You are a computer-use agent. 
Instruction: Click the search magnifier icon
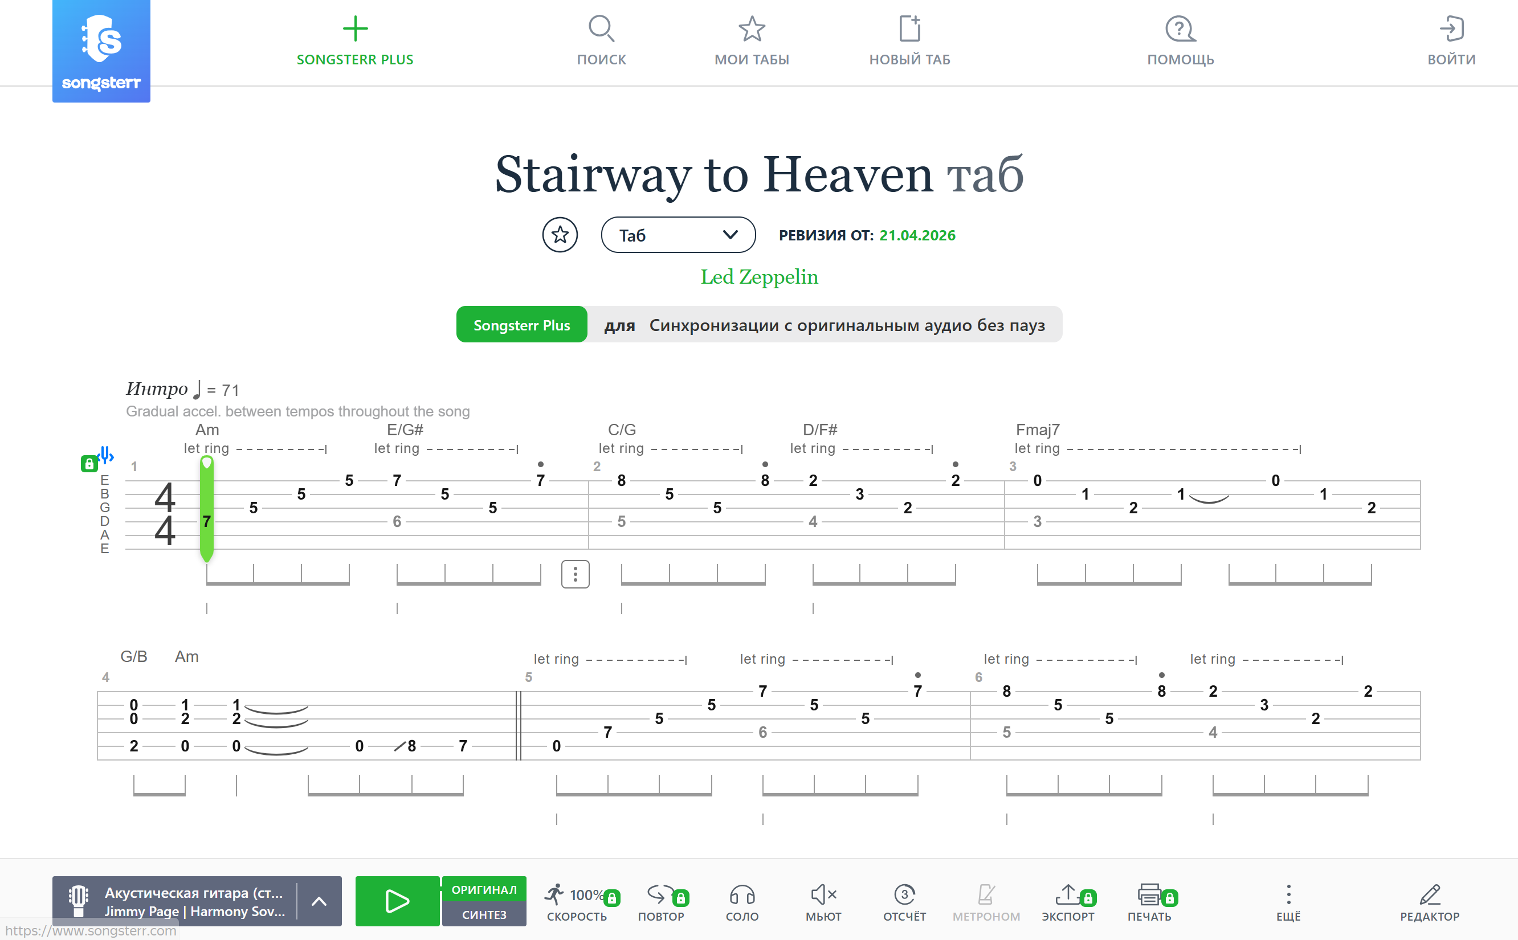[601, 28]
